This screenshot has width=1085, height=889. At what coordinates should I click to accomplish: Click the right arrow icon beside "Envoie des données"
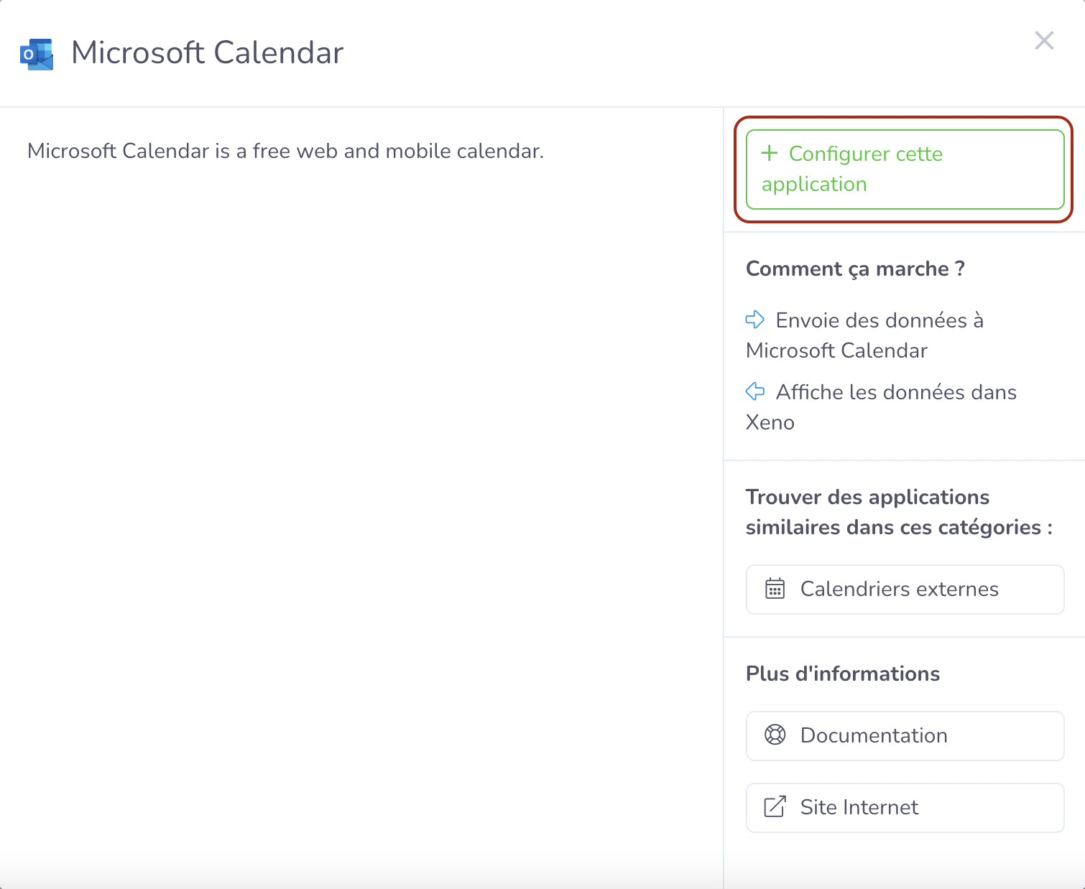(755, 320)
